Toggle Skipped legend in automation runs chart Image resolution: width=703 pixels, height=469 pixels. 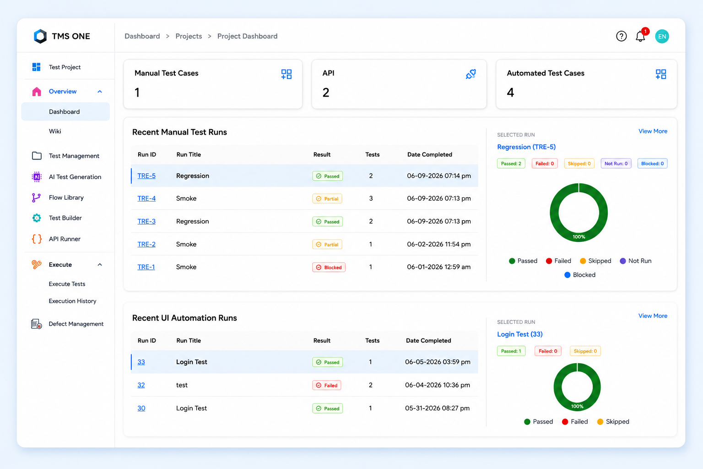click(x=613, y=422)
